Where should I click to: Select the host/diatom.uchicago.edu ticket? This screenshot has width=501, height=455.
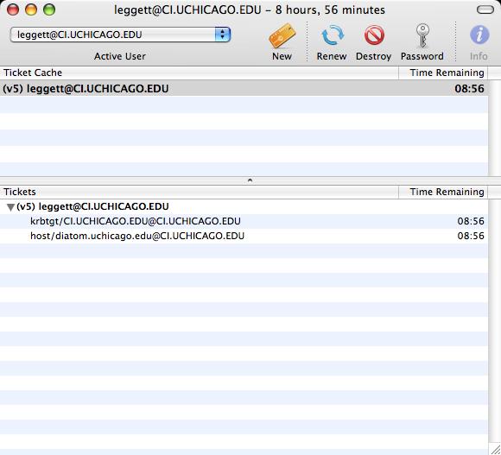244,236
